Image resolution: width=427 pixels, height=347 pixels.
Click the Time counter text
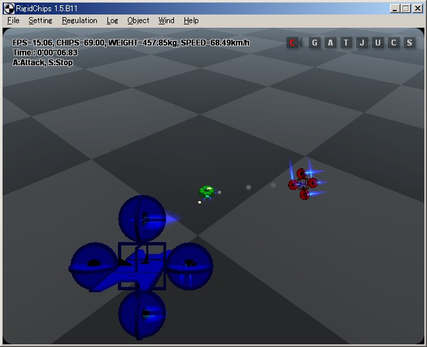point(45,53)
